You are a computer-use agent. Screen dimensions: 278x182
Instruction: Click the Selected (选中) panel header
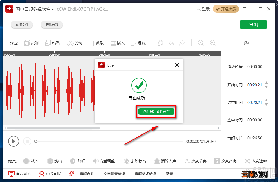point(248,43)
